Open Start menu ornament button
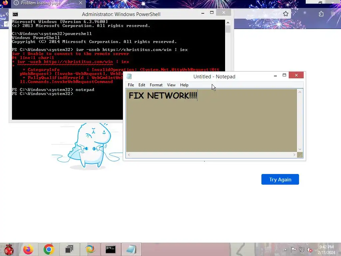 (x=9, y=249)
